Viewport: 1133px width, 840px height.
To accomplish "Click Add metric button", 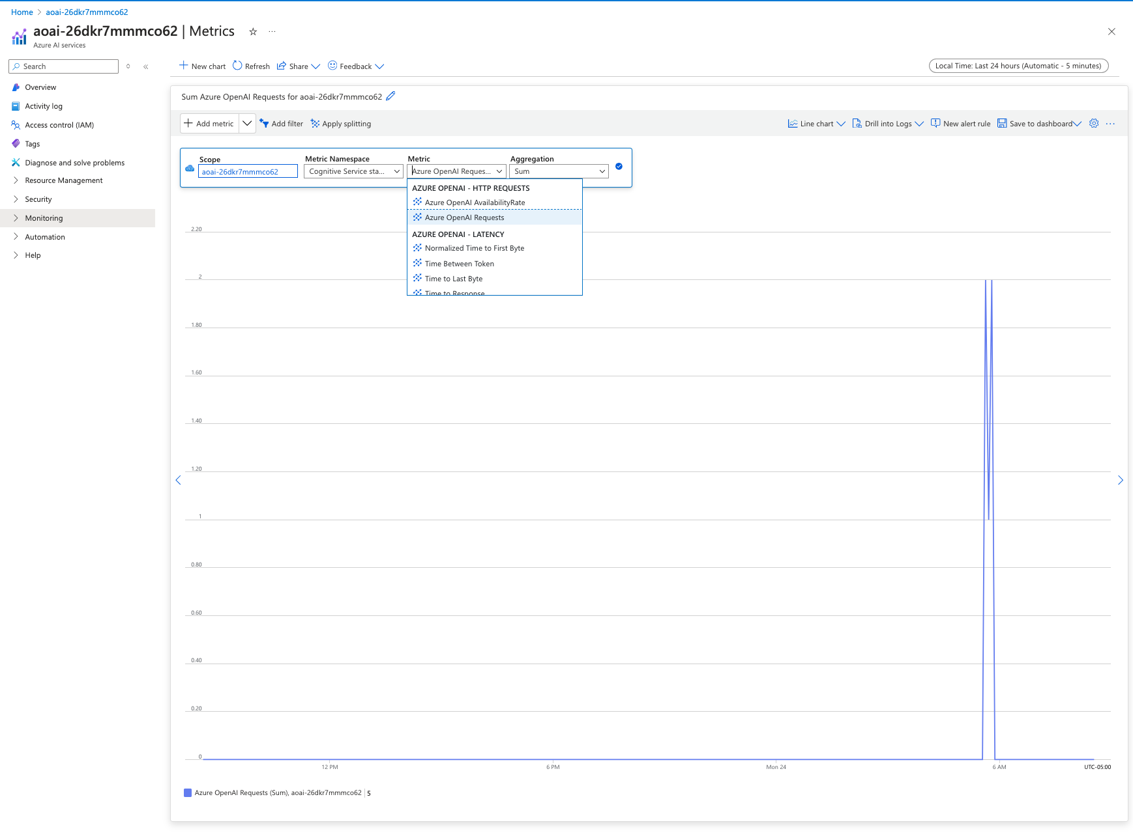I will point(209,124).
